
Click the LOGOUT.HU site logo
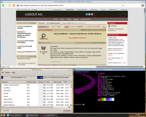(x=34, y=14)
